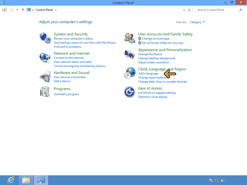Click Change the theme
This screenshot has height=185, width=247.
coord(150,54)
